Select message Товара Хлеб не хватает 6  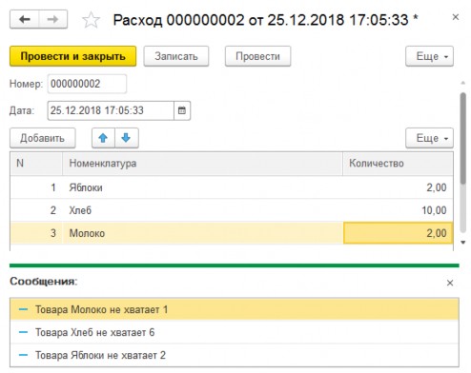[235, 332]
